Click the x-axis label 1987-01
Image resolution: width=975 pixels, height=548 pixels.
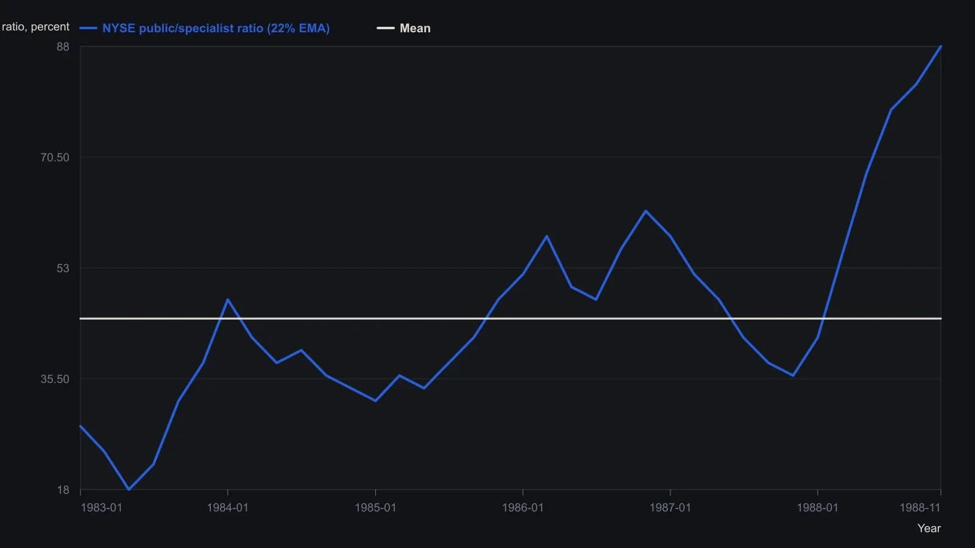[x=670, y=507]
